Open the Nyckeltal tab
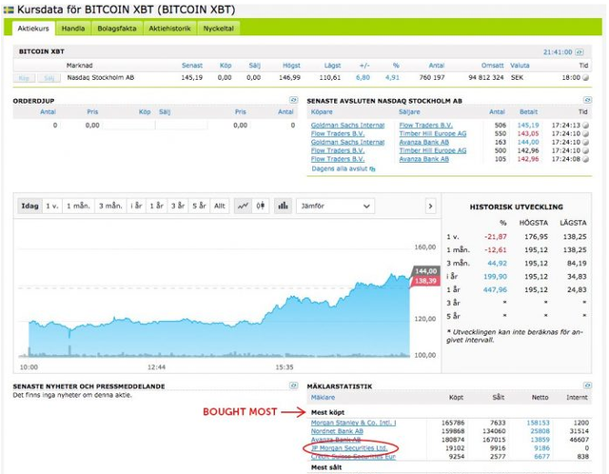609x474 pixels. pyautogui.click(x=219, y=29)
